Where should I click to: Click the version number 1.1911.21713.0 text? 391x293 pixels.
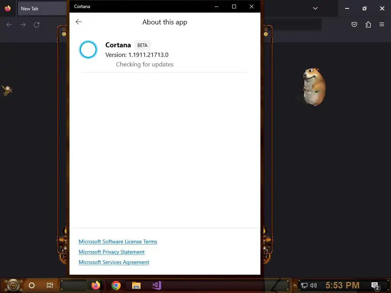[148, 55]
